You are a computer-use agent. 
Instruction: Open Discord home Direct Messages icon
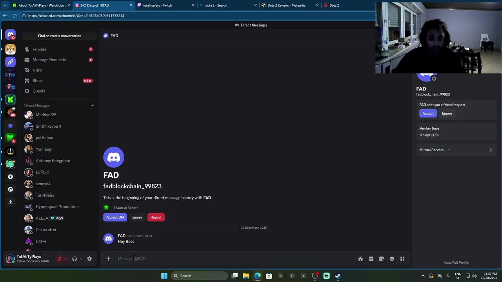11,34
